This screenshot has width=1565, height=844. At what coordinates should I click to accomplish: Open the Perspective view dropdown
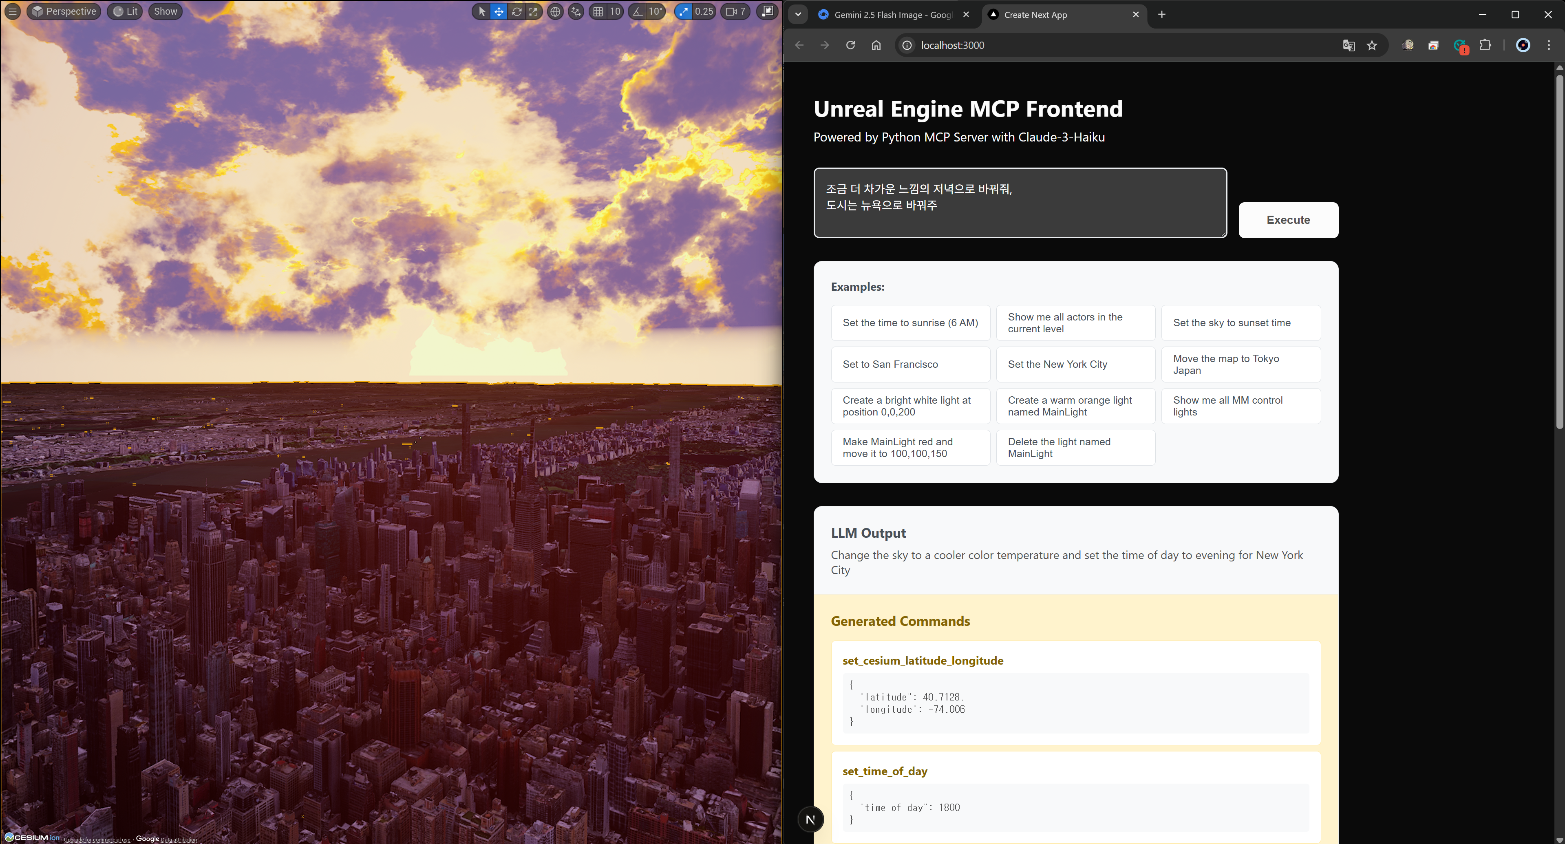pyautogui.click(x=63, y=11)
